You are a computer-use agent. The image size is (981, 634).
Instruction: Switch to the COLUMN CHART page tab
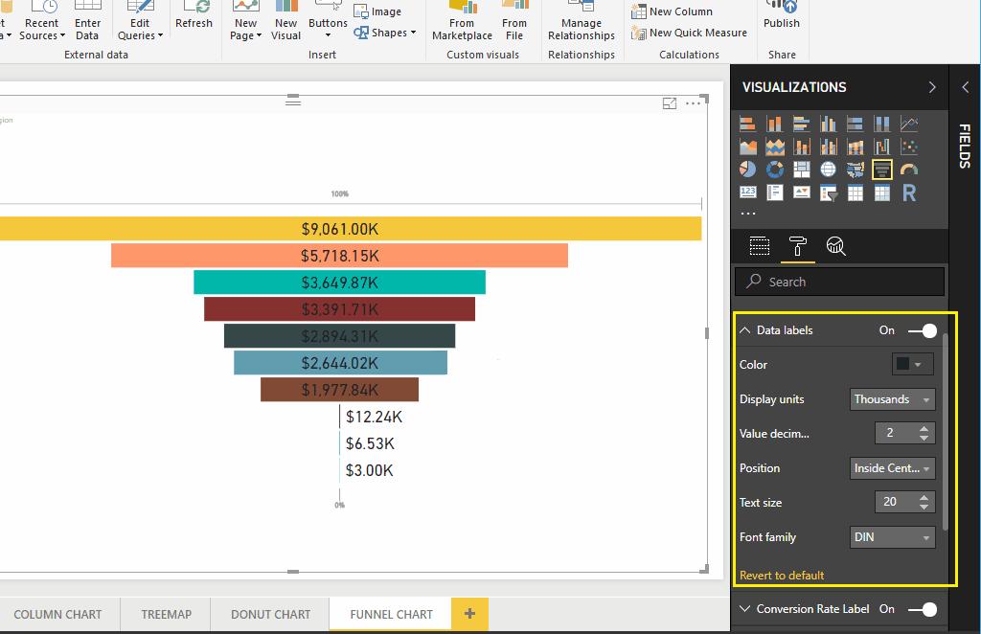click(x=59, y=615)
